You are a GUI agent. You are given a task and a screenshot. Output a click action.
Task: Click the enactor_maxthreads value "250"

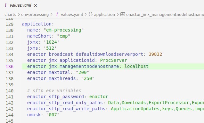click(x=88, y=78)
